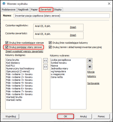Toggle Drukuj pomijając stany zerowe checkbox
The width and height of the screenshot is (113, 122).
click(x=7, y=47)
